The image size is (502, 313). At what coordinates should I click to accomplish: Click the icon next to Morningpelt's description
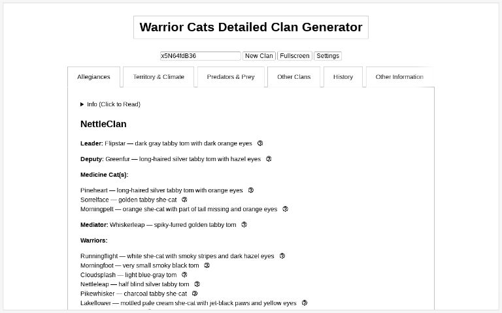(286, 209)
